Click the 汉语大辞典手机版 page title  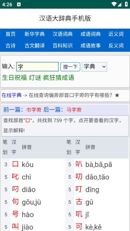point(65,19)
